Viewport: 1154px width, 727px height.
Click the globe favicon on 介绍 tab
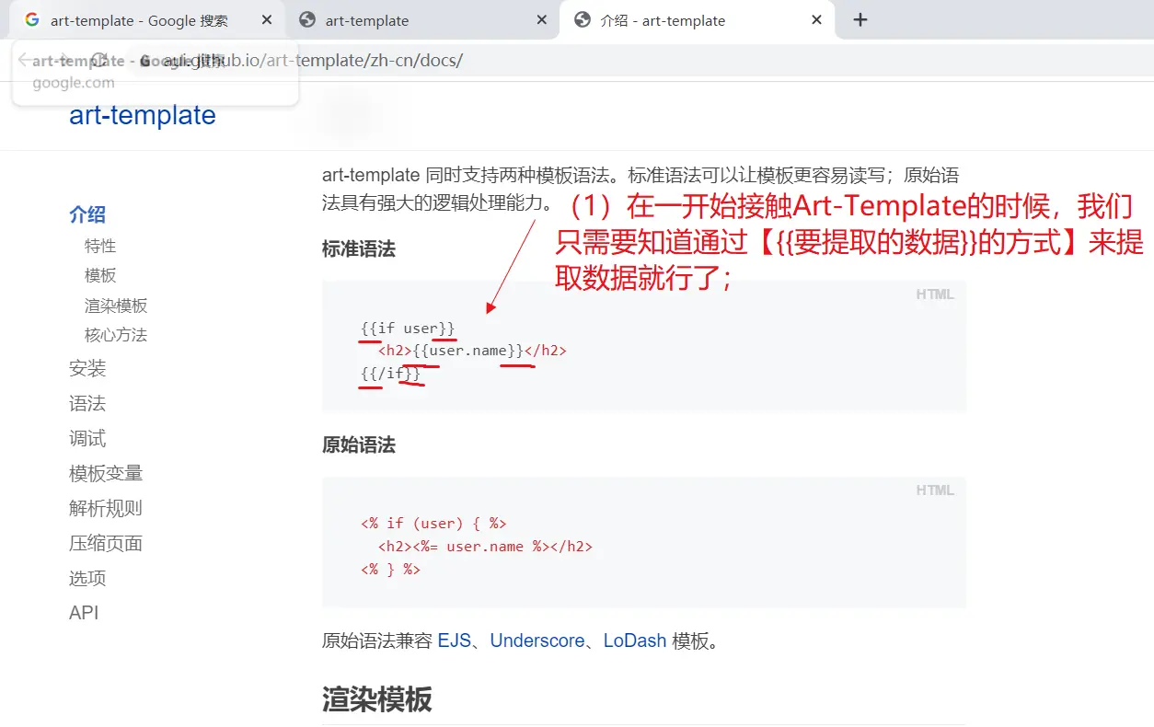pos(583,20)
